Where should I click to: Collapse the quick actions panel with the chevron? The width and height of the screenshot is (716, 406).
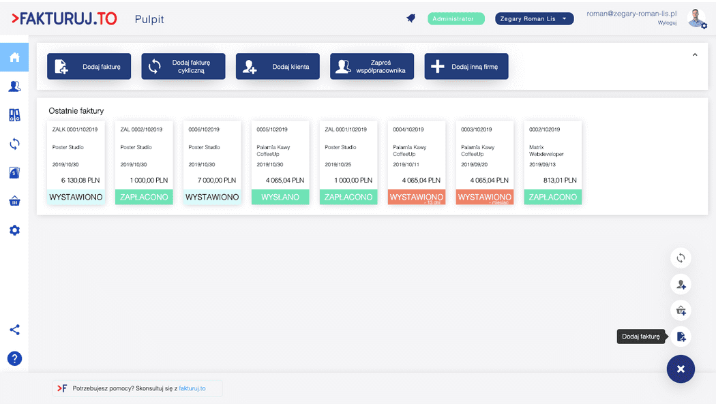point(694,54)
